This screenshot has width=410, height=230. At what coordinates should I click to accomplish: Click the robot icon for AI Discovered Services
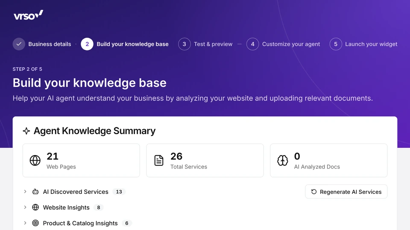point(35,192)
